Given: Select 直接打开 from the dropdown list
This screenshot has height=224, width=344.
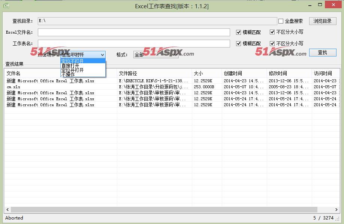Looking at the screenshot, I should coord(70,65).
